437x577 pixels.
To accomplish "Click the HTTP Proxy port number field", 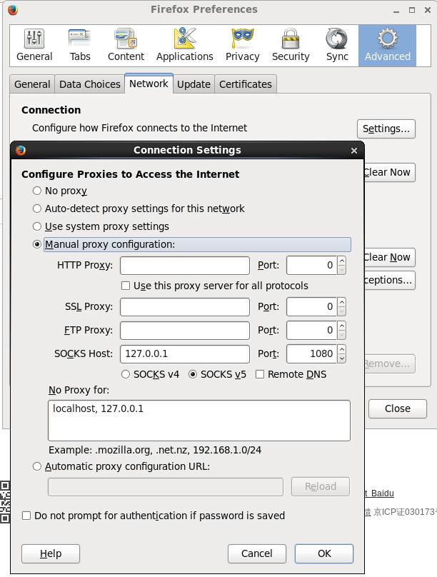I will tap(312, 266).
